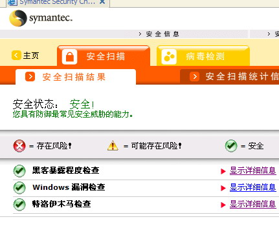Open 显示详细信息 link for Windows 漏洞检查
Screen dimensions: 279x248
coord(253,187)
